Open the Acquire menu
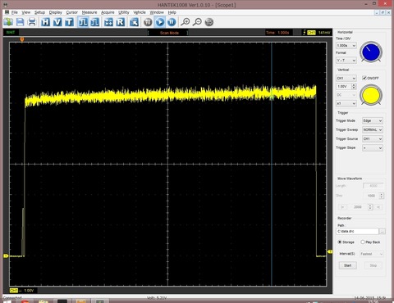Viewport: 394px width, 303px height. pyautogui.click(x=108, y=12)
